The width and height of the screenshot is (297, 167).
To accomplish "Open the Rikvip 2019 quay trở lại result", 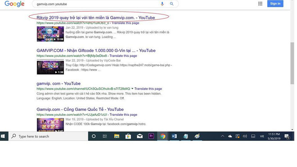I will [x=96, y=18].
